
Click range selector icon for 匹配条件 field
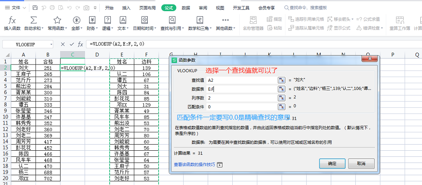(281, 107)
